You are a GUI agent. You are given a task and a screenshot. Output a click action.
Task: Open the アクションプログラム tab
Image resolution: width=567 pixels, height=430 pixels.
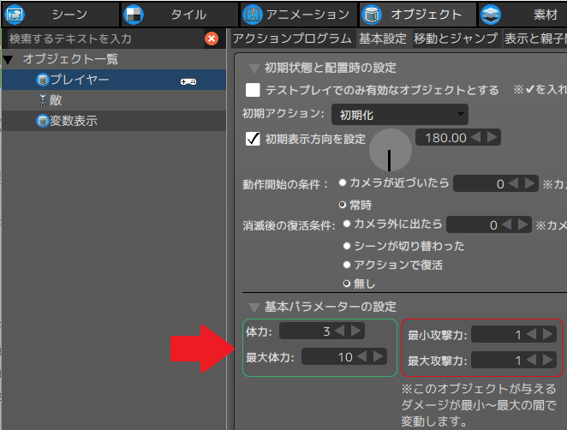292,39
